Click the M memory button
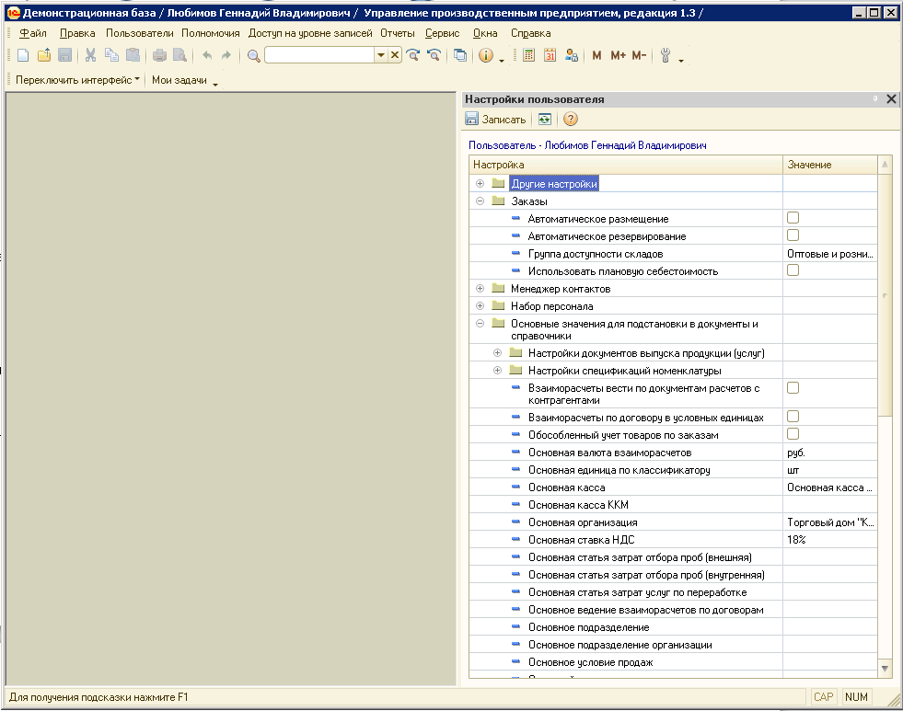 596,55
